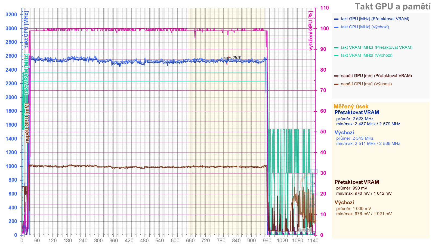Select legend entry 'takt VRAM [MHz] (Přetaktovat VRAM)'
The height and width of the screenshot is (244, 435).
[x=377, y=47]
